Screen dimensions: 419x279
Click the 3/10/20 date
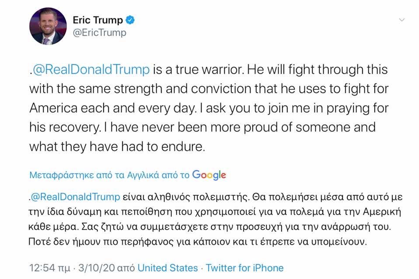[x=97, y=268]
